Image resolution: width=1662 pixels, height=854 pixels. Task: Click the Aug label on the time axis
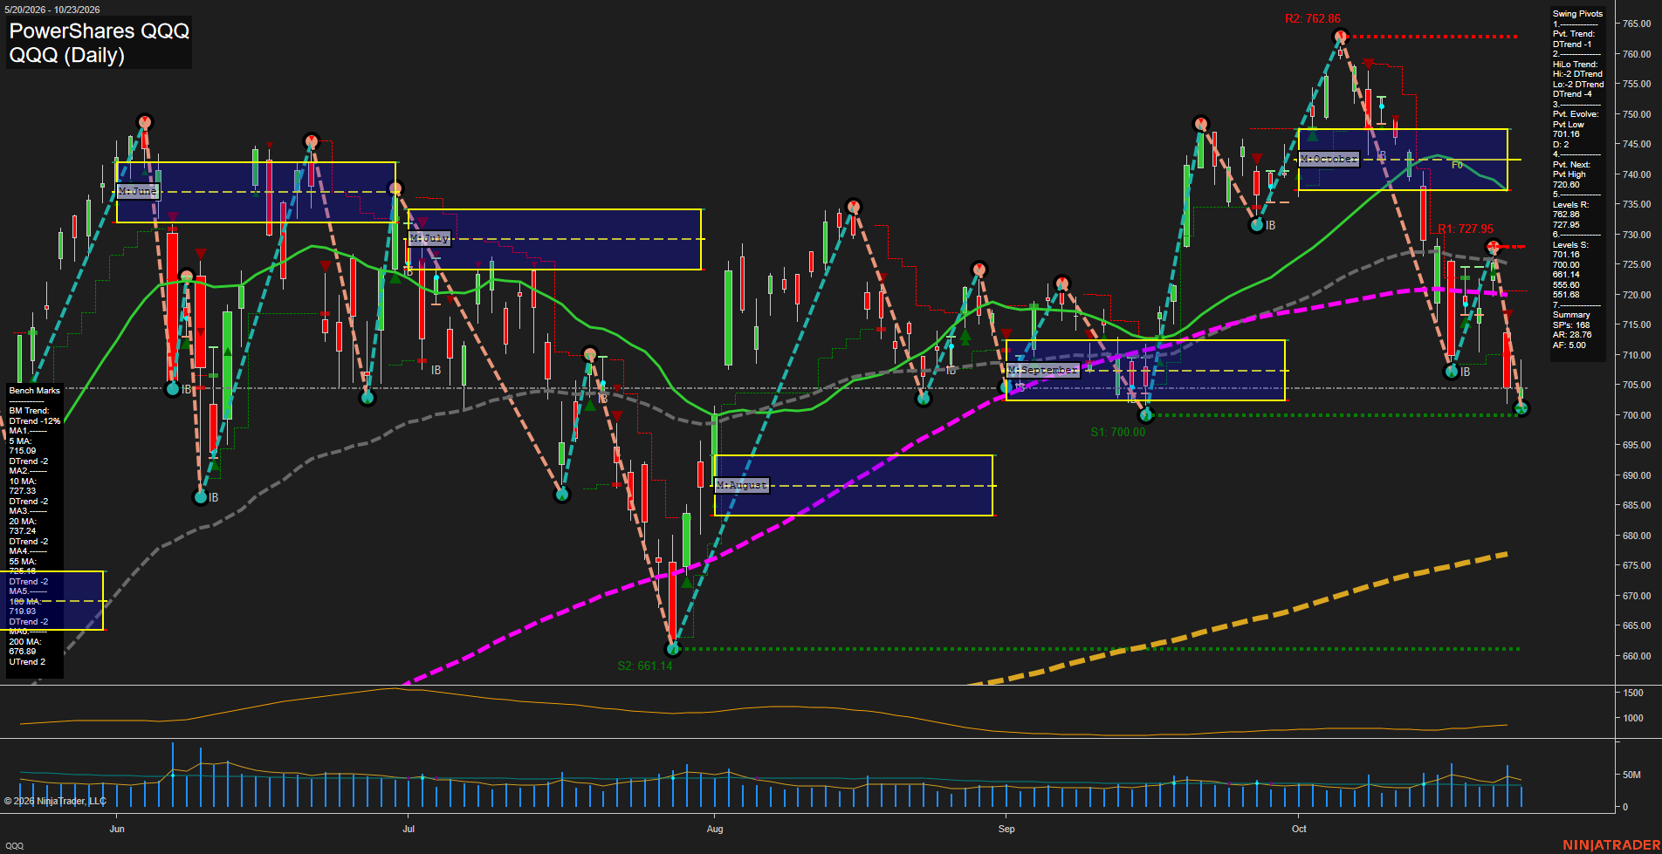click(715, 829)
